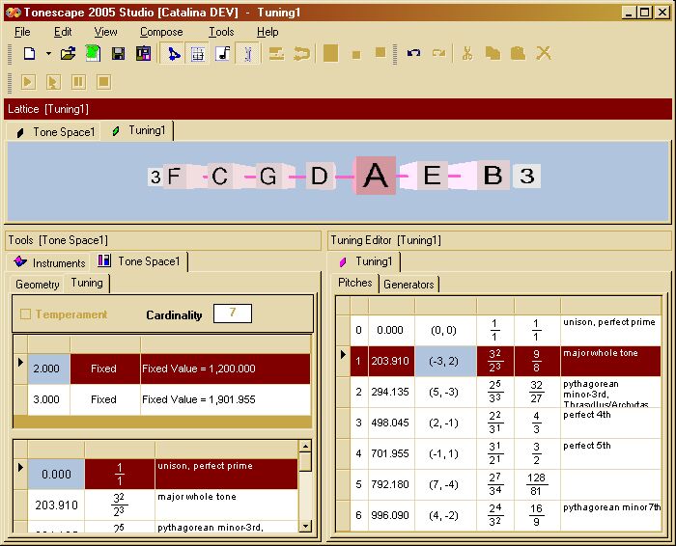Click the Cut scissors icon
The width and height of the screenshot is (676, 546).
point(467,54)
